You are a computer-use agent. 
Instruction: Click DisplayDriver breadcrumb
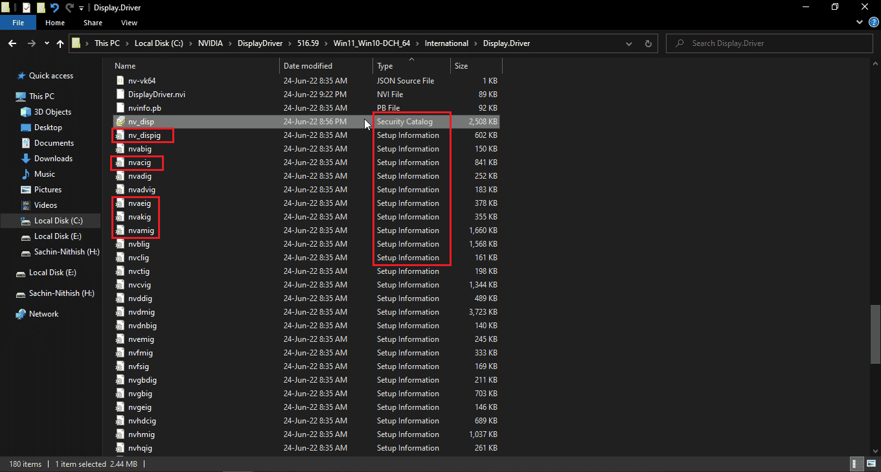coord(260,43)
